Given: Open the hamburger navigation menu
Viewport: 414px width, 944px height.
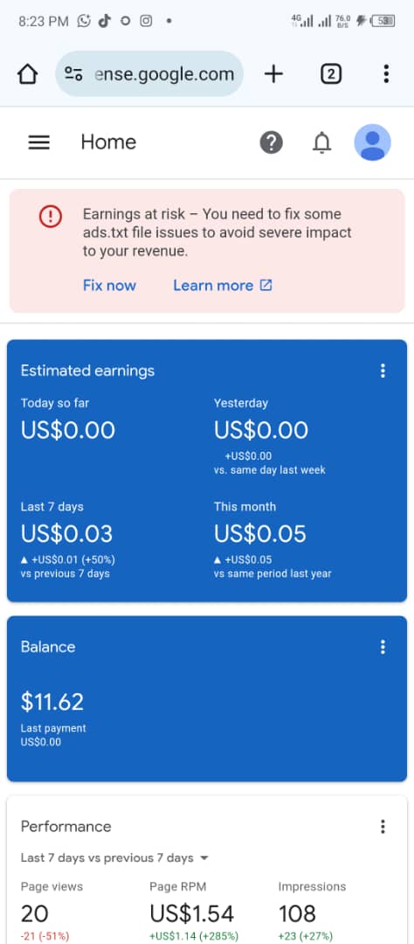Looking at the screenshot, I should click(39, 142).
